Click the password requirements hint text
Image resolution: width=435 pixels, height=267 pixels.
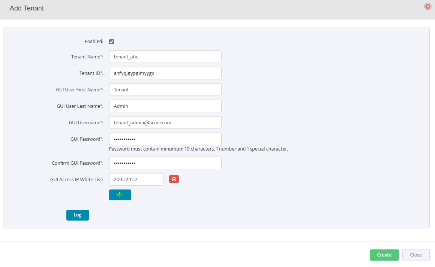click(198, 149)
